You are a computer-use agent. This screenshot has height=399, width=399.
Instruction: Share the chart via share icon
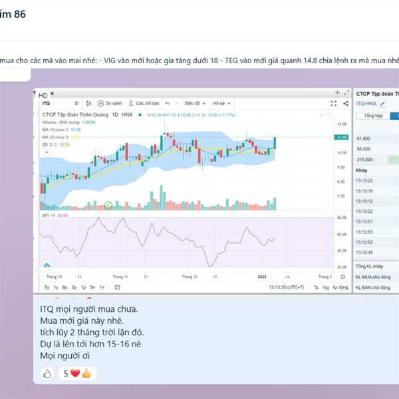point(346,103)
